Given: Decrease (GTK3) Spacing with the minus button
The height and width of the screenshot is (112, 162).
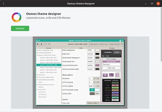Looking at the screenshot, I should tap(94, 82).
